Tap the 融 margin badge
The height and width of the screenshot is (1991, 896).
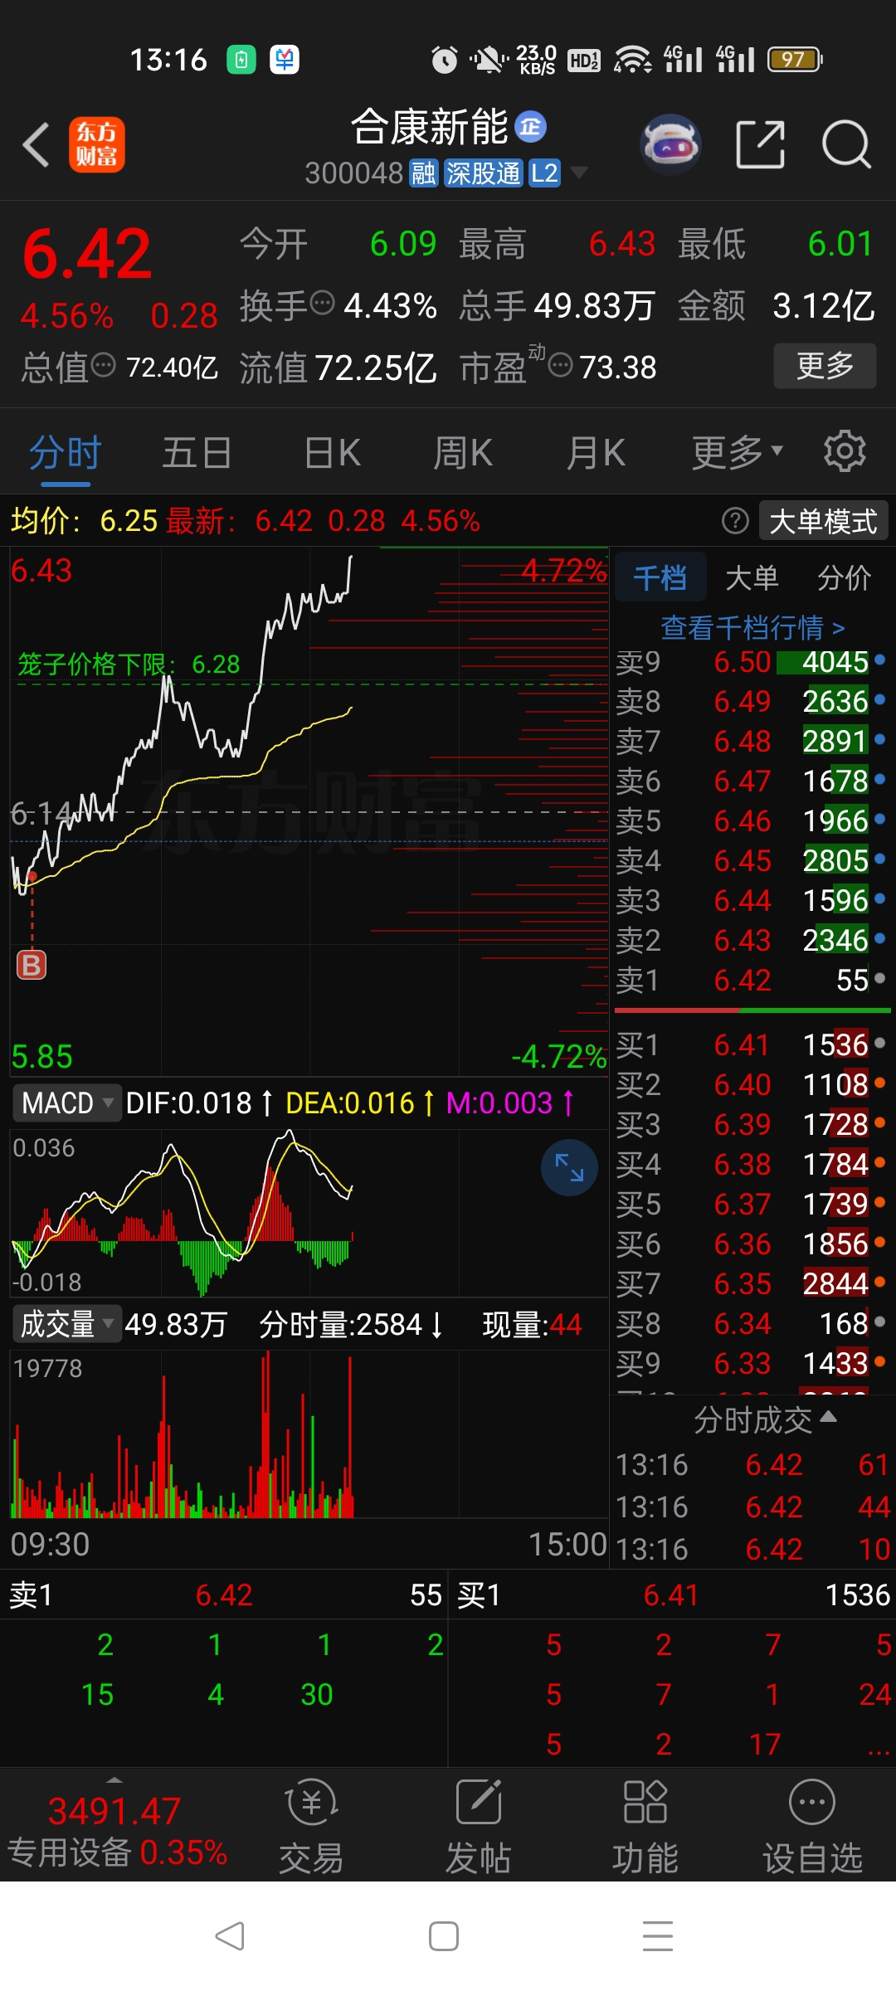[x=424, y=173]
